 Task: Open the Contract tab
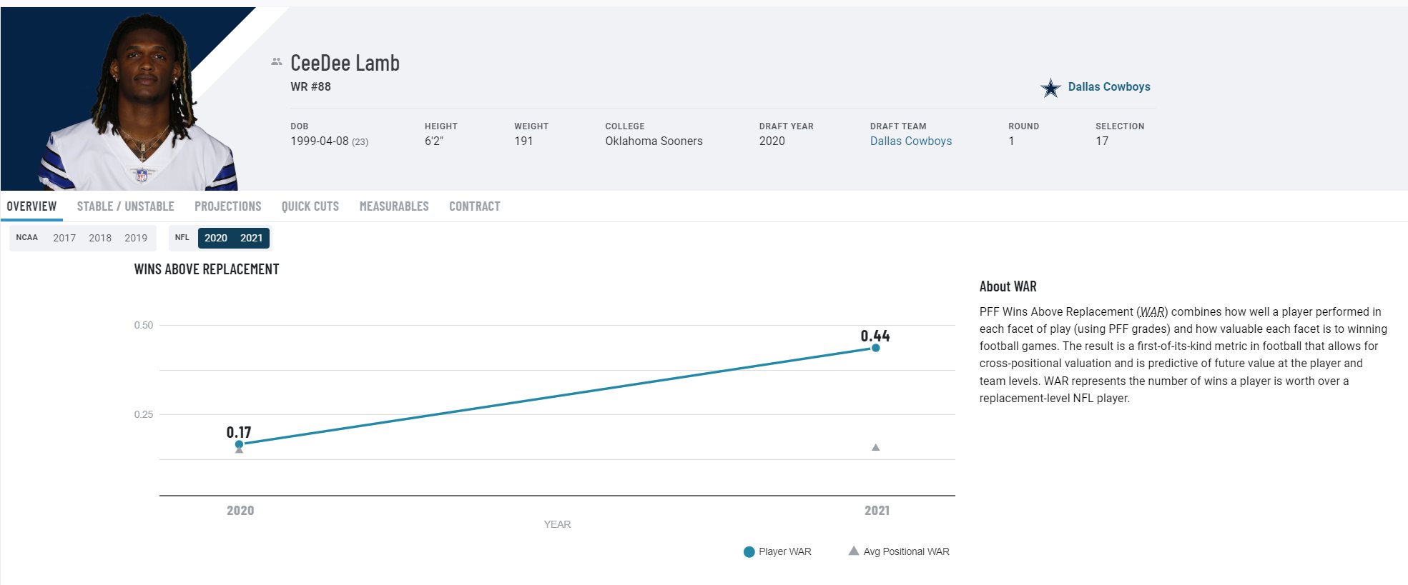[x=474, y=206]
